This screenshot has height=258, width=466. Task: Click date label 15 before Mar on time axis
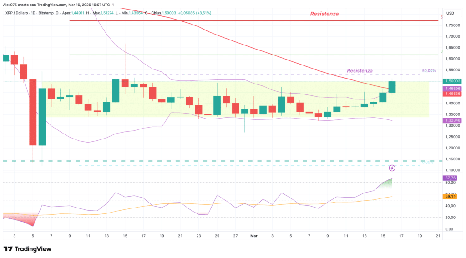(125, 236)
